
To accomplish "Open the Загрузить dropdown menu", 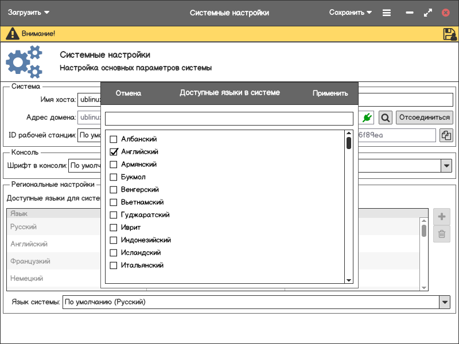I will click(x=29, y=13).
